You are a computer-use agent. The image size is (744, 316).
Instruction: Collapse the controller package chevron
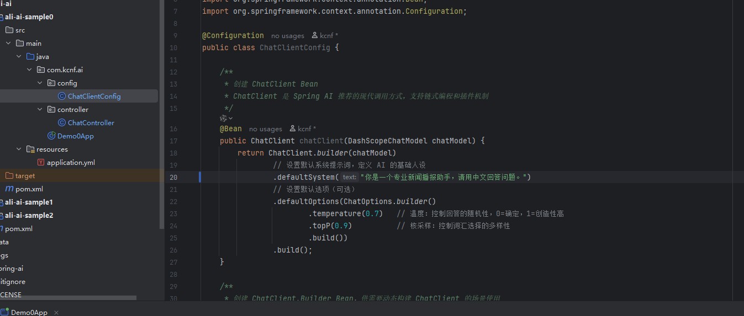[x=40, y=110]
